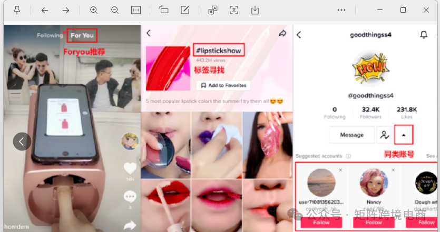Zoom in on the image
Screen dimensions: 440x232
(94, 10)
